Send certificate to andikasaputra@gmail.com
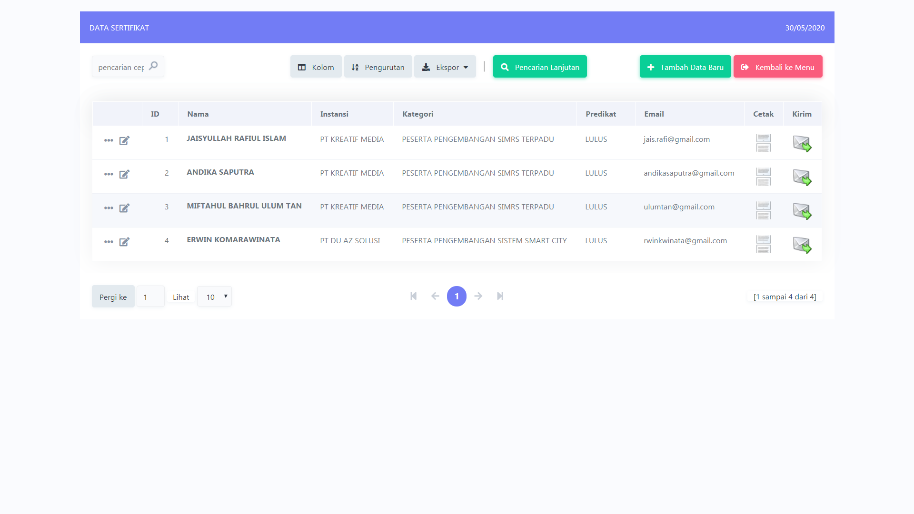The width and height of the screenshot is (914, 514). point(802,177)
